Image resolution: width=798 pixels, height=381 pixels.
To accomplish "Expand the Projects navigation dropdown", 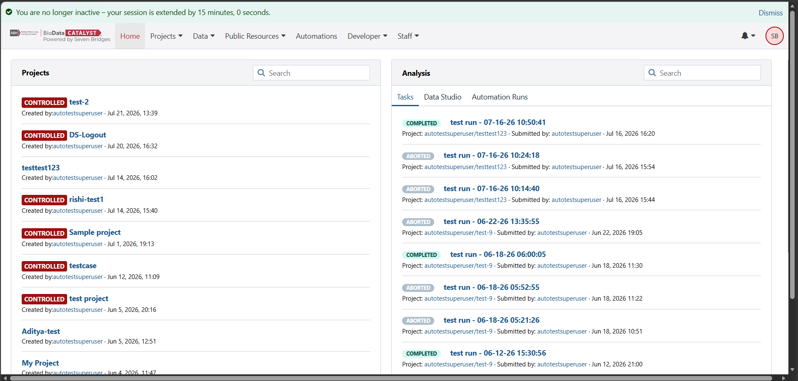I will [x=166, y=36].
